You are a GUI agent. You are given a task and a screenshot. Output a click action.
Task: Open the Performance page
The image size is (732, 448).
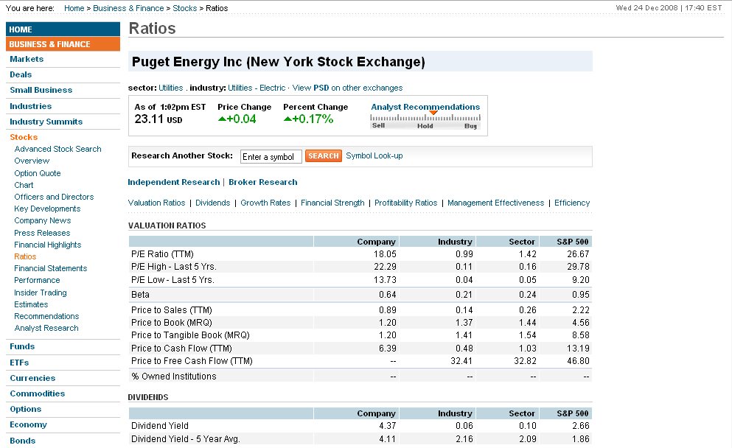[37, 280]
